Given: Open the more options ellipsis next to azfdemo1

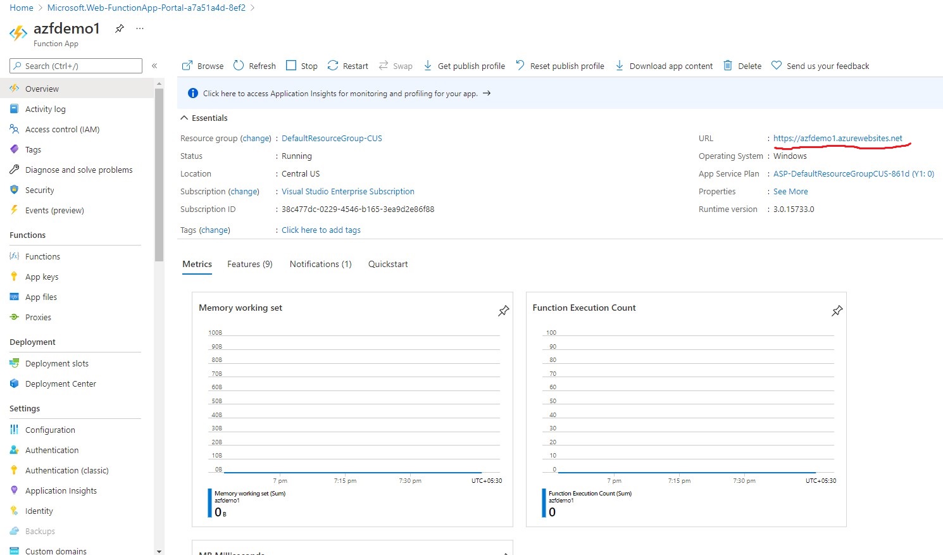Looking at the screenshot, I should coord(140,28).
